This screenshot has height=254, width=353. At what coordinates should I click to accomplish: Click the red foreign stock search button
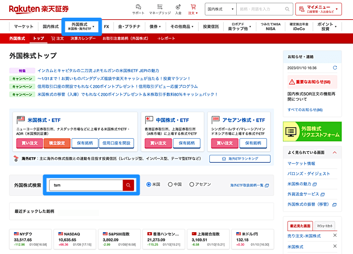(x=128, y=185)
